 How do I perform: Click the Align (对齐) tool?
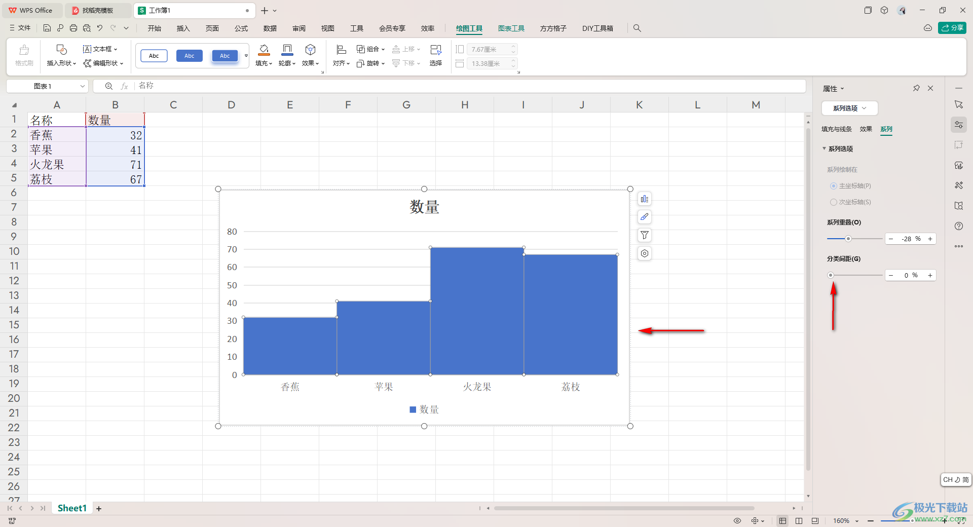341,55
